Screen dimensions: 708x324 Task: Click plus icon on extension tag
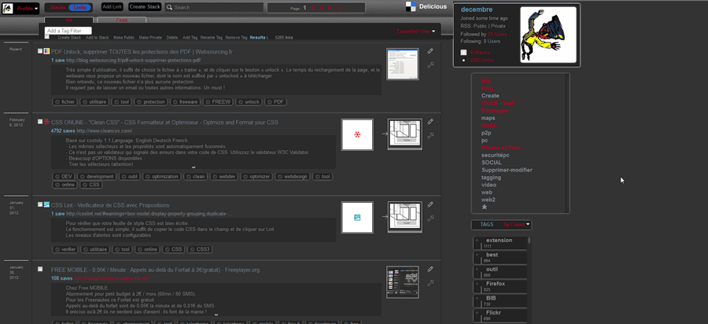[x=478, y=241]
